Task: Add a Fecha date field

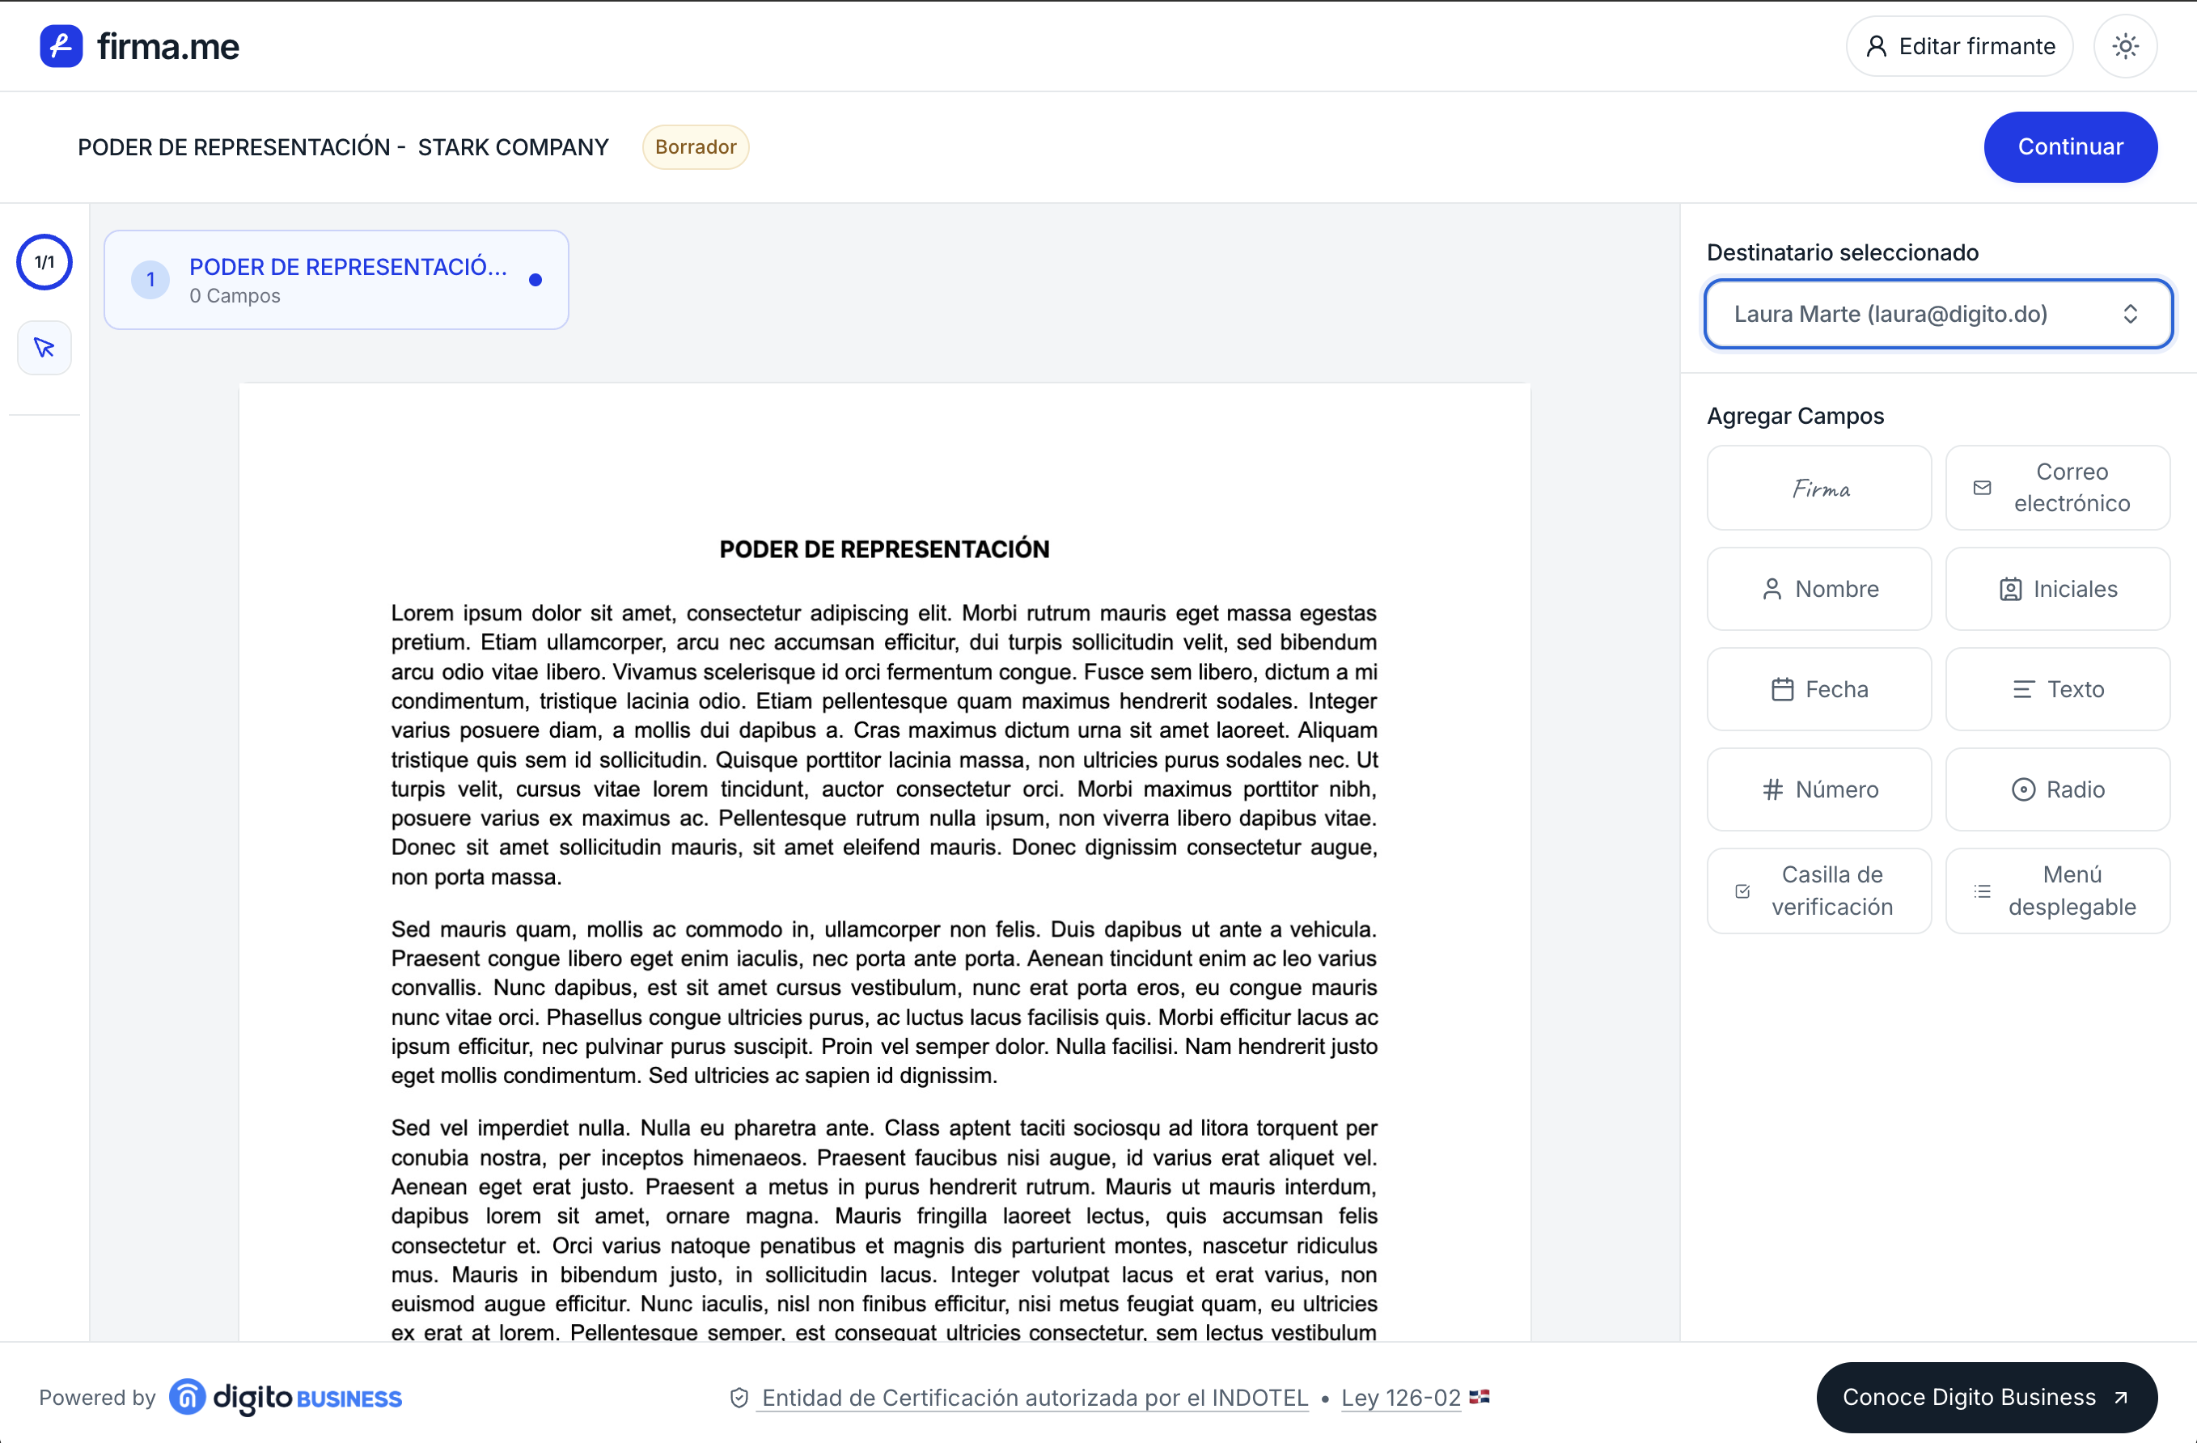Action: (x=1818, y=690)
